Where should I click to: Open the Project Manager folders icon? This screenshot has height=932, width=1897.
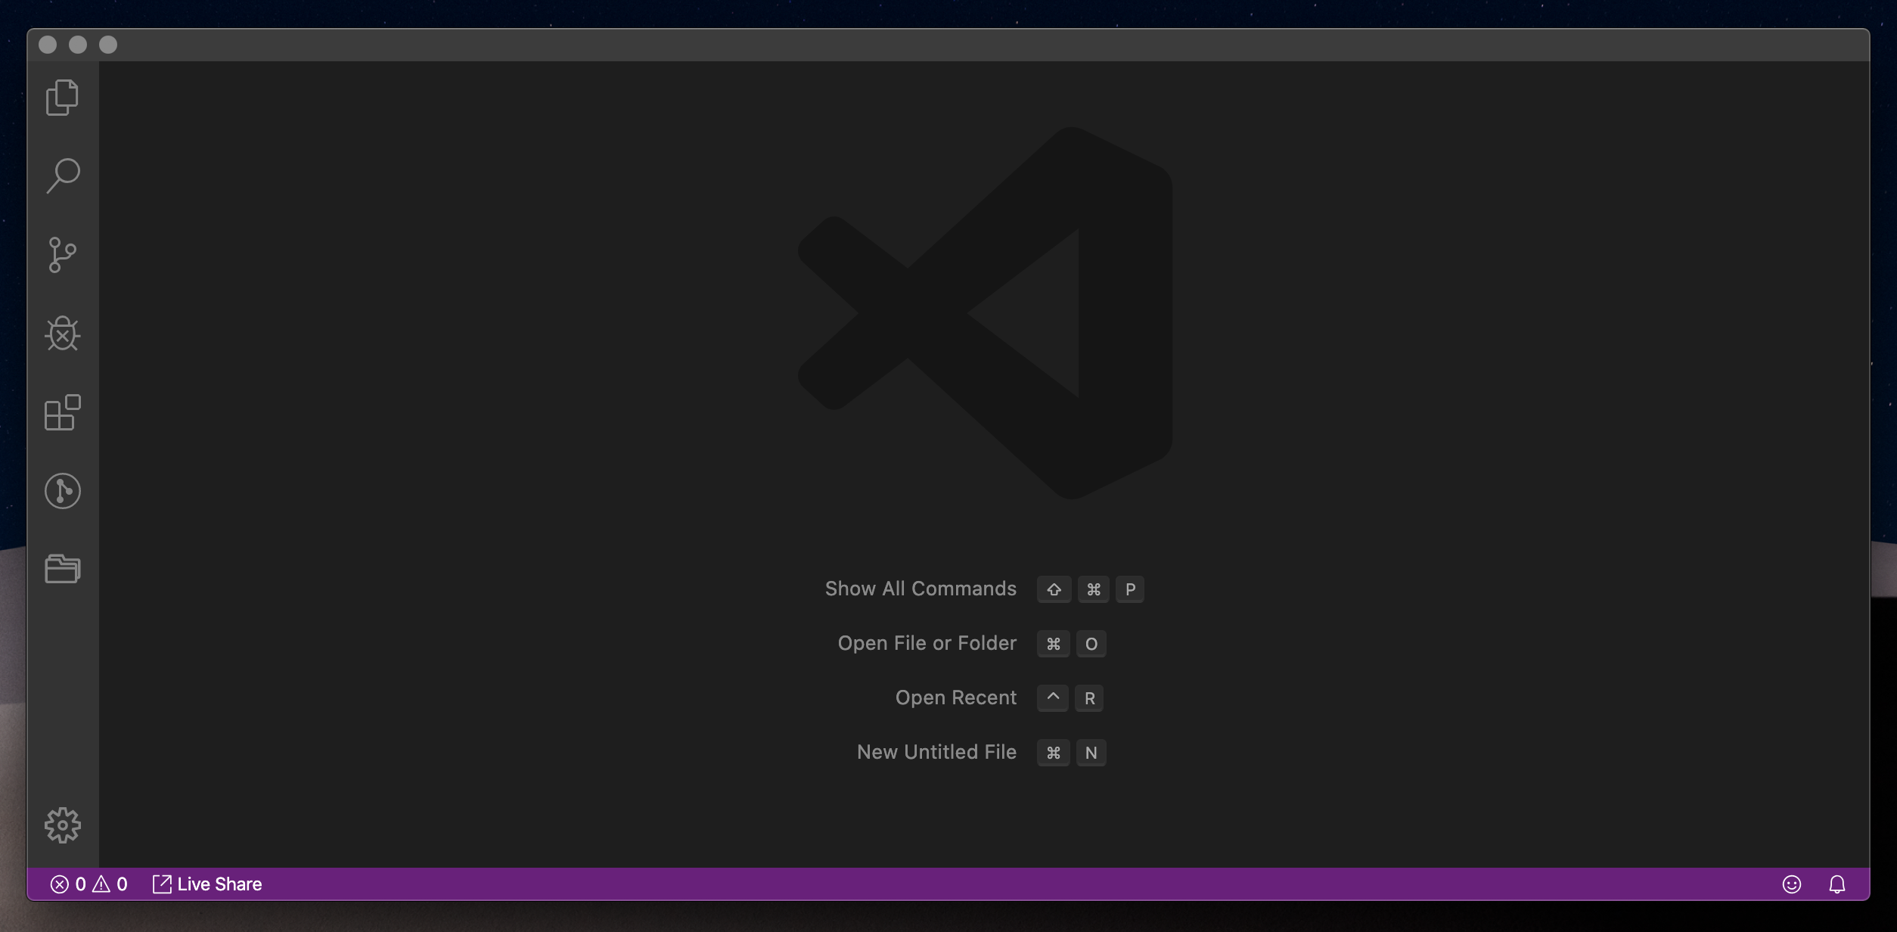[x=62, y=569]
